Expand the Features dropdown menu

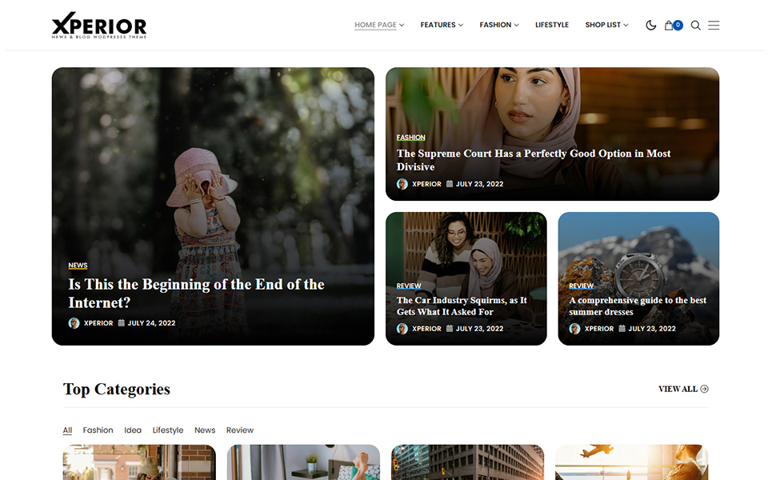(442, 25)
